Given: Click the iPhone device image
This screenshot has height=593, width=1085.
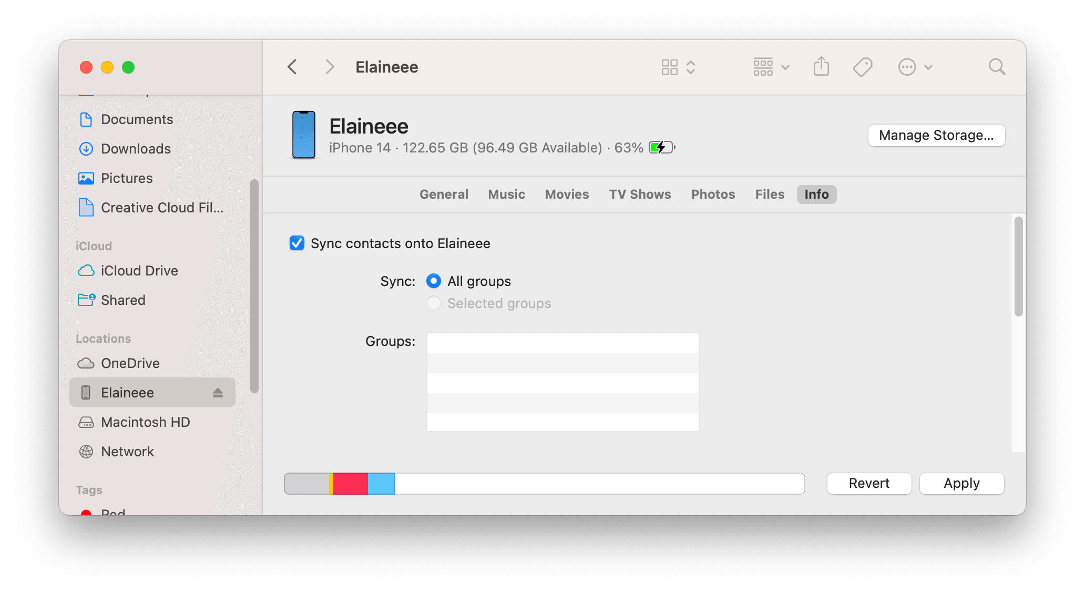Looking at the screenshot, I should tap(304, 135).
